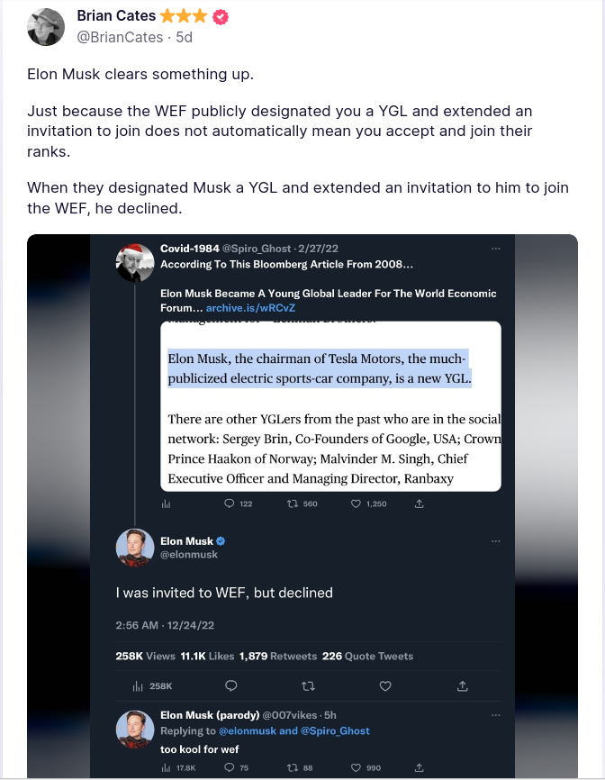Click the retweet icon under Elon Musk's tweet
This screenshot has width=605, height=780.
coord(308,686)
